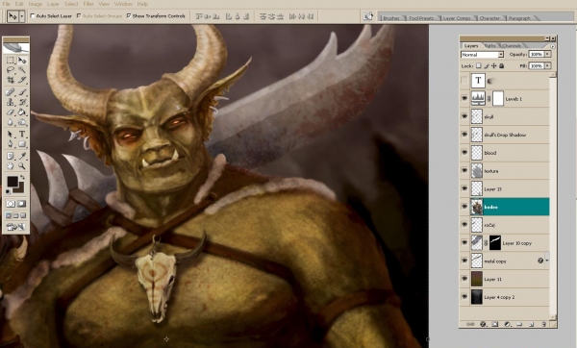Open the blend mode Normal dropdown
This screenshot has width=577, height=348.
[482, 55]
